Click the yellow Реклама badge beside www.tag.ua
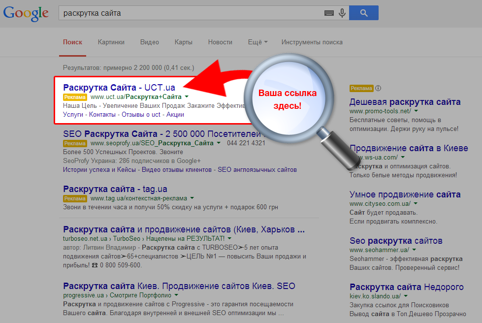This screenshot has width=482, height=323. (x=75, y=198)
